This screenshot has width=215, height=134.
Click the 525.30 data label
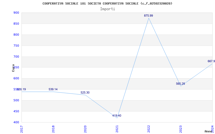click(85, 92)
